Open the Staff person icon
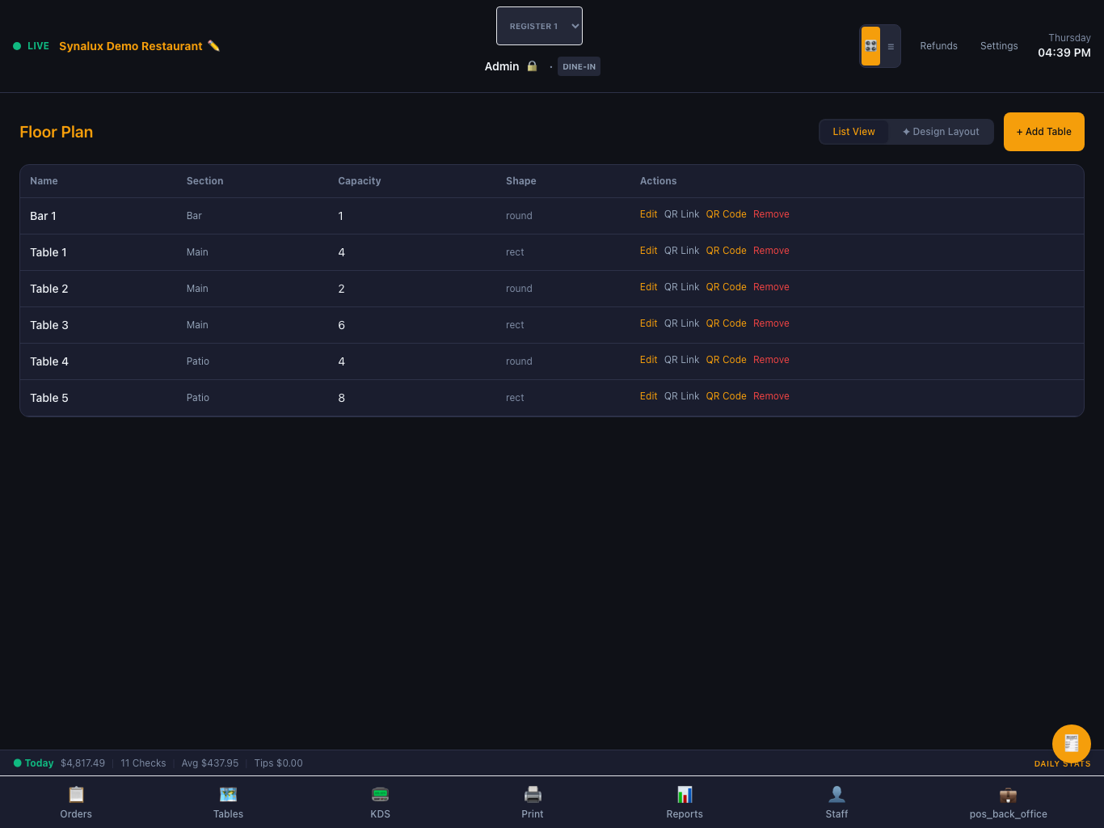 pos(836,794)
